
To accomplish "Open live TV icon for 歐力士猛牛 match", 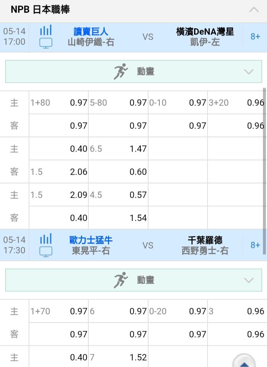I will pos(46,252).
